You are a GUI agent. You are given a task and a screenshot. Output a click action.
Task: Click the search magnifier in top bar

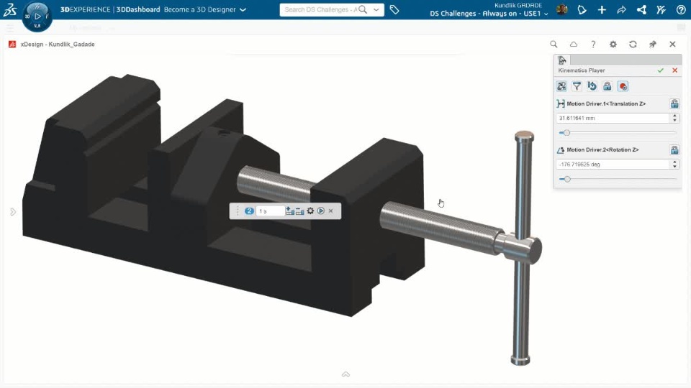pos(363,9)
